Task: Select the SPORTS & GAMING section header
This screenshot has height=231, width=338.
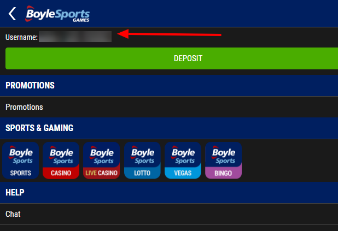Action: 169,128
